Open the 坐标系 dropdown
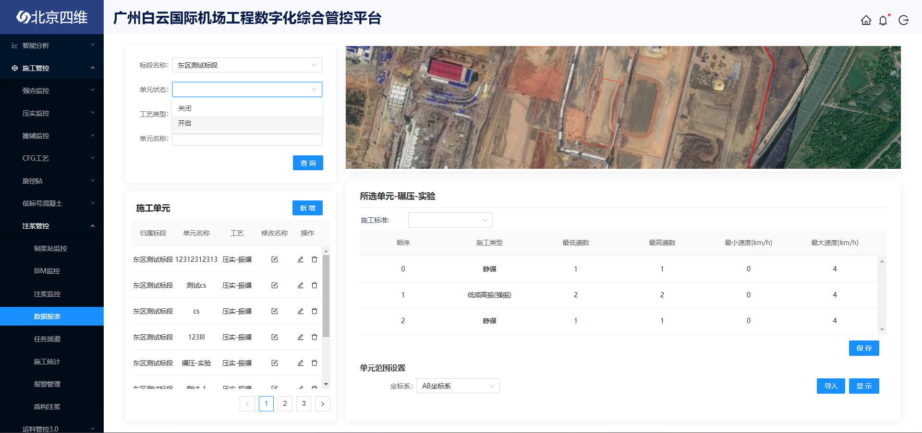This screenshot has height=433, width=922. pyautogui.click(x=458, y=386)
